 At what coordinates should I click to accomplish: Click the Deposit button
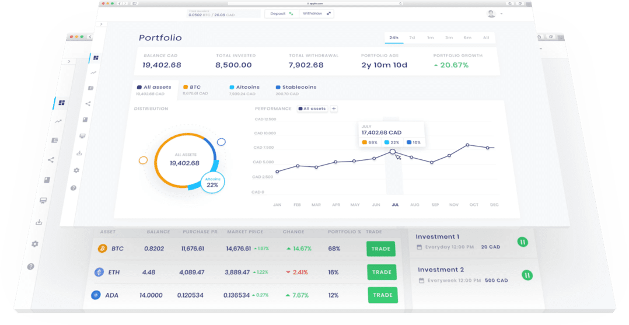tap(281, 13)
